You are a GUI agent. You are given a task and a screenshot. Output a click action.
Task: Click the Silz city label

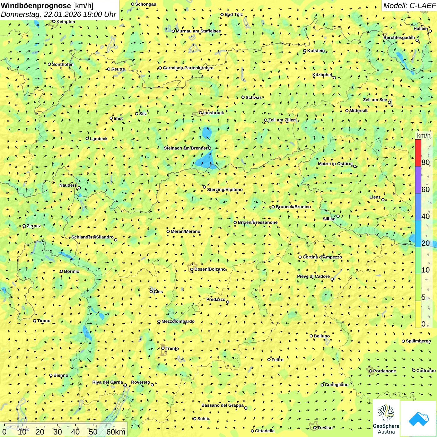[x=143, y=114]
